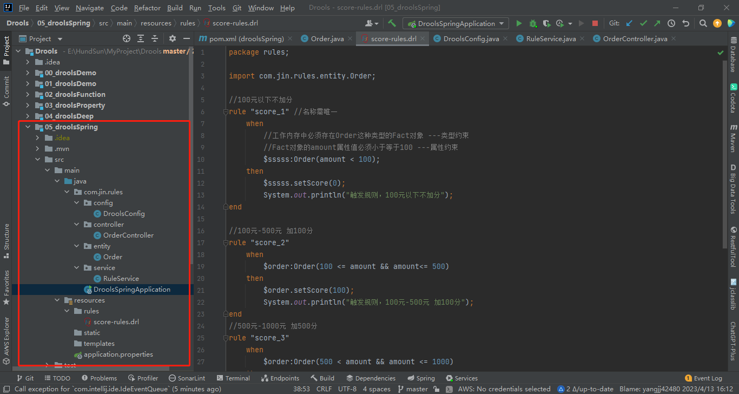Close the pom.xml (droolsSpring) tab
The height and width of the screenshot is (394, 739).
coord(290,38)
